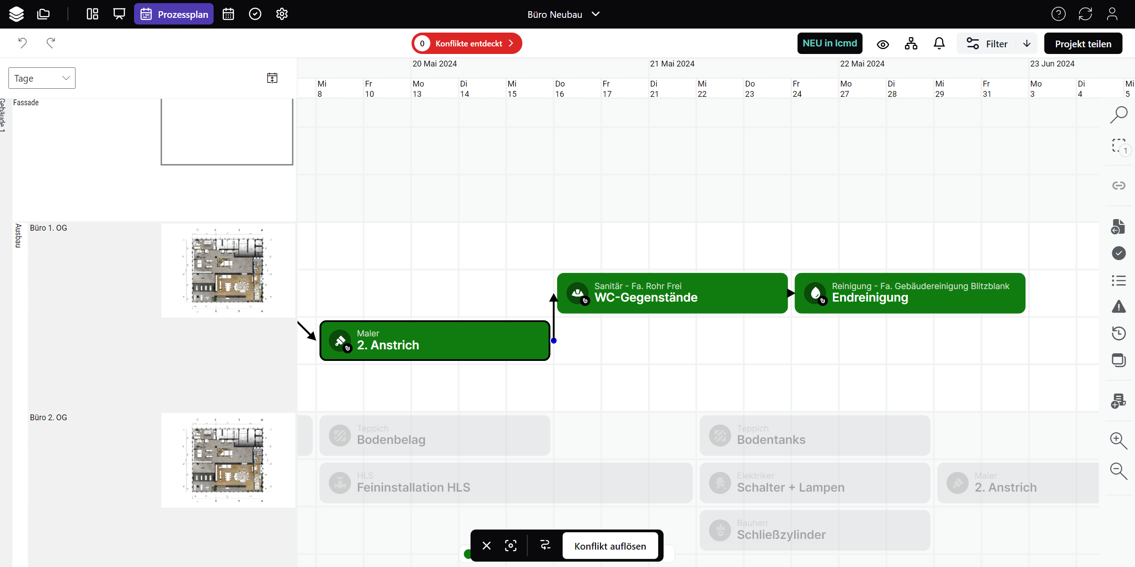Toggle the eye visibility icon

(x=883, y=44)
